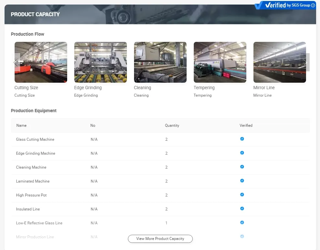The width and height of the screenshot is (320, 250).
Task: Click the verified icon for Cleaning Machine
Action: (x=242, y=167)
